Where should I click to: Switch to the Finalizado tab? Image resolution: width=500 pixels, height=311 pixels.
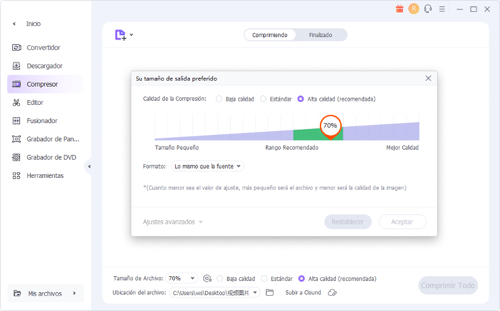pos(321,35)
